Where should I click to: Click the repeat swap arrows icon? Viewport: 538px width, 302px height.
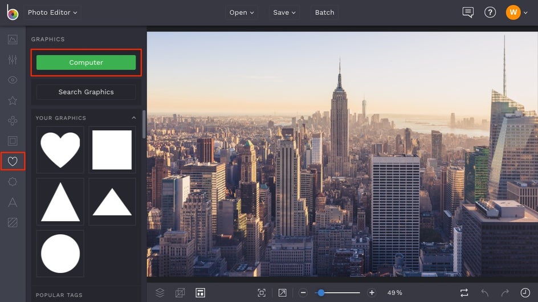tap(464, 293)
